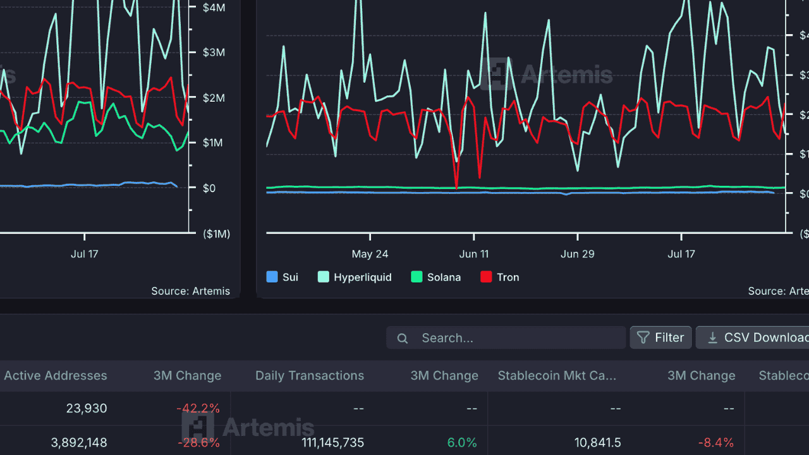The height and width of the screenshot is (455, 809).
Task: Hide the Solana series via legend label
Action: pyautogui.click(x=444, y=277)
